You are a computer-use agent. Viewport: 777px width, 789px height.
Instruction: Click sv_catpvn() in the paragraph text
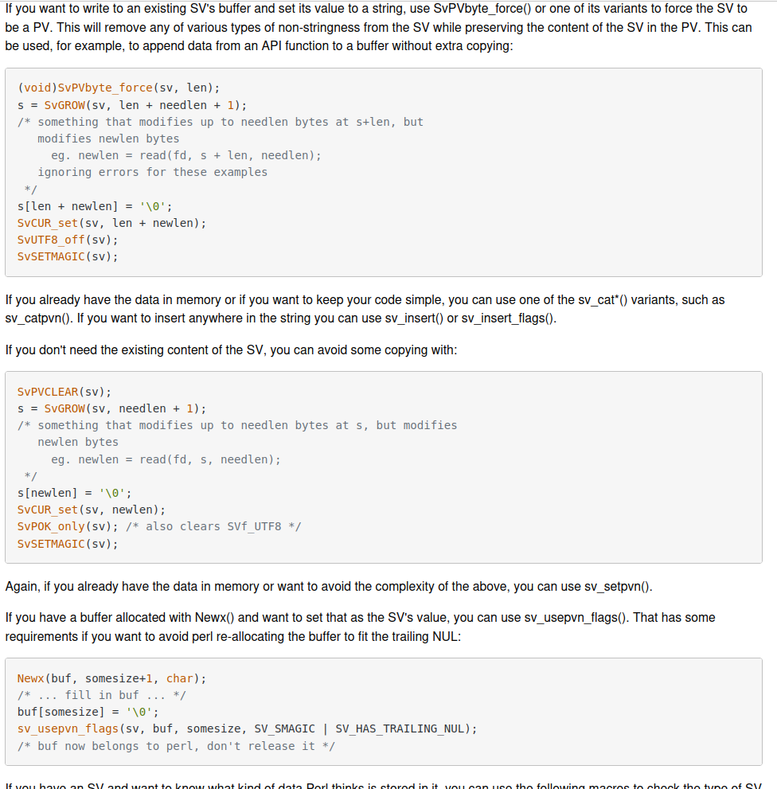point(39,318)
